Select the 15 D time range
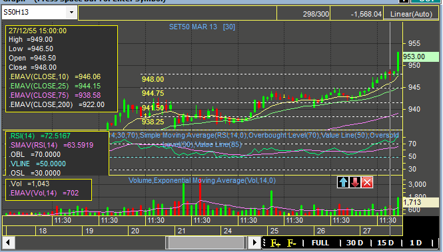The width and height of the screenshot is (443, 252). coord(385,243)
